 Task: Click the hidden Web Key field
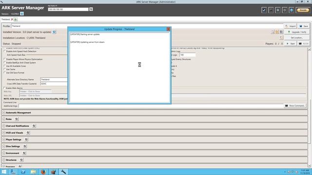(36, 91)
